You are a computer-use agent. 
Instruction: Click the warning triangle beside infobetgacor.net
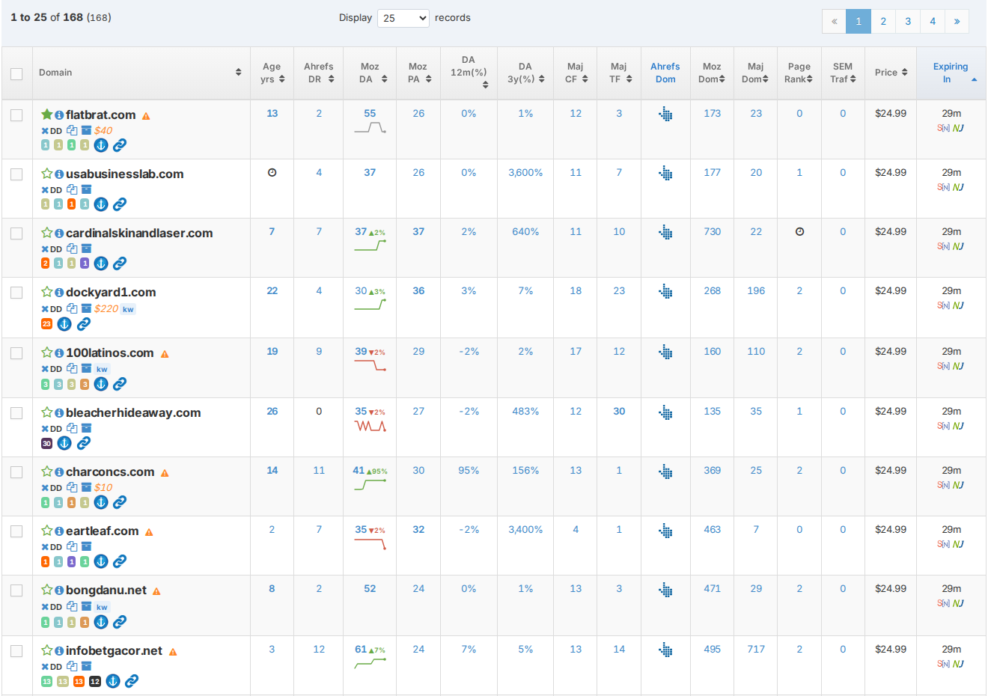pyautogui.click(x=173, y=652)
